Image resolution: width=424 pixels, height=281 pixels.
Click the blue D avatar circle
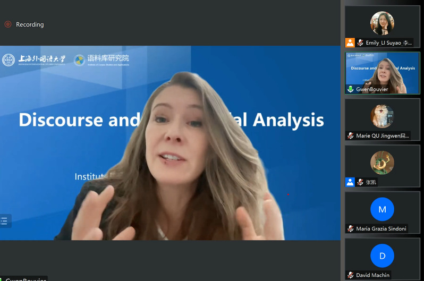[x=382, y=256]
